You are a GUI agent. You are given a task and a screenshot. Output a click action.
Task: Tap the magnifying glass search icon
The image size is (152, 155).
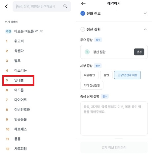pos(65,6)
